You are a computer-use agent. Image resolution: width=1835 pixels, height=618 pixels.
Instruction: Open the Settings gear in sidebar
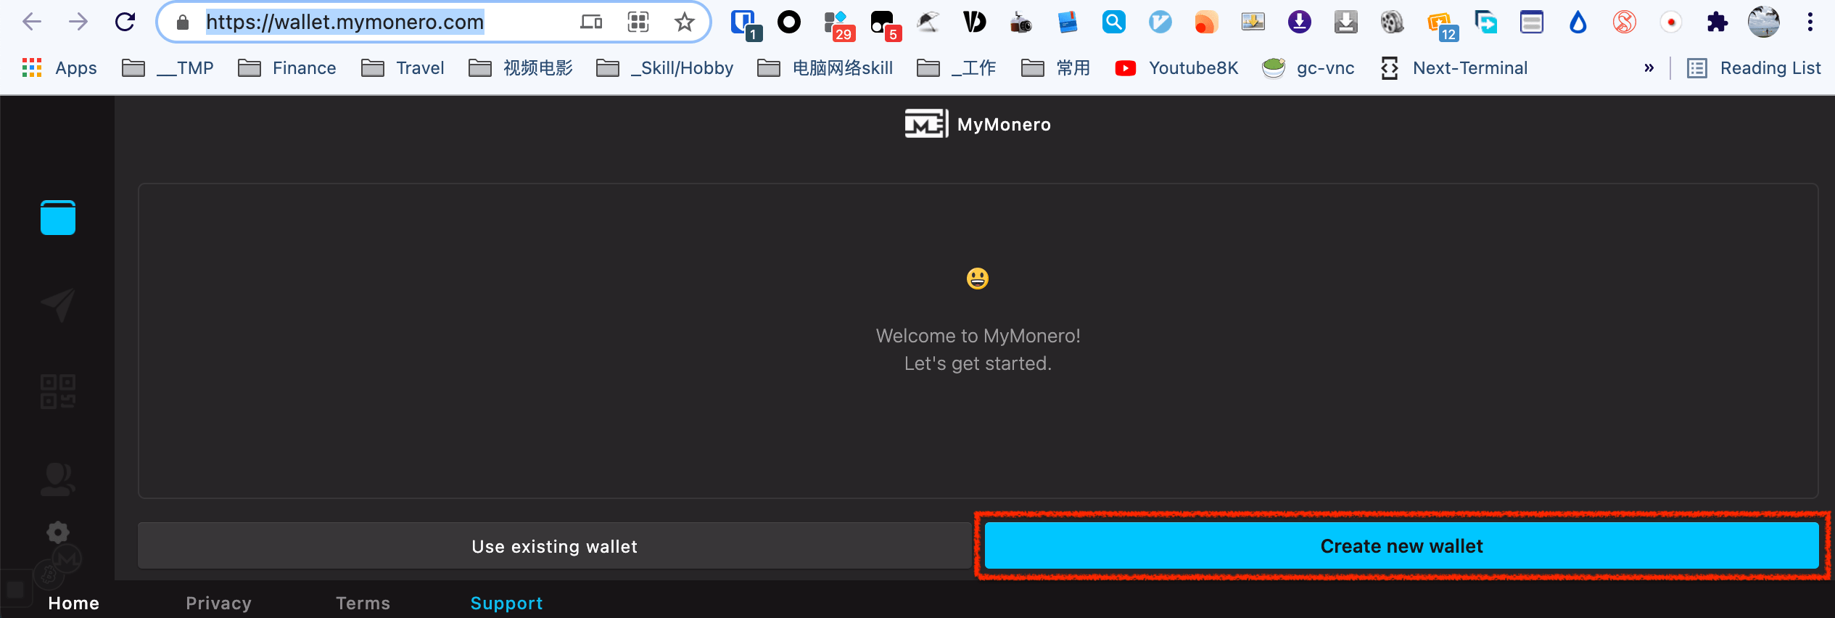[58, 533]
